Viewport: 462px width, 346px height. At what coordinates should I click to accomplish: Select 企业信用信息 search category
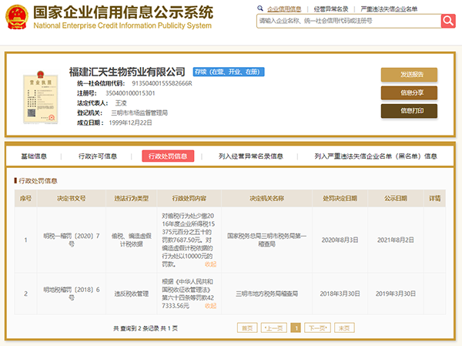coord(284,8)
